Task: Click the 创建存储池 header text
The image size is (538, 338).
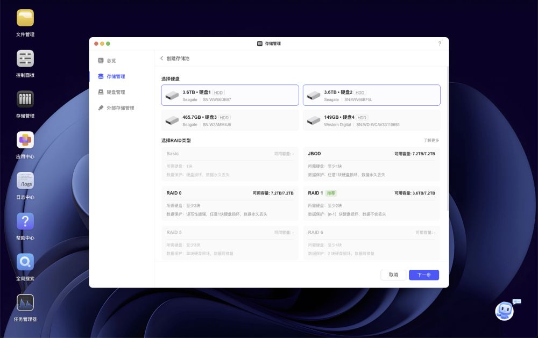Action: click(x=178, y=59)
